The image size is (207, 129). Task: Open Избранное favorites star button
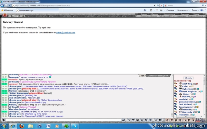pyautogui.click(x=7, y=10)
